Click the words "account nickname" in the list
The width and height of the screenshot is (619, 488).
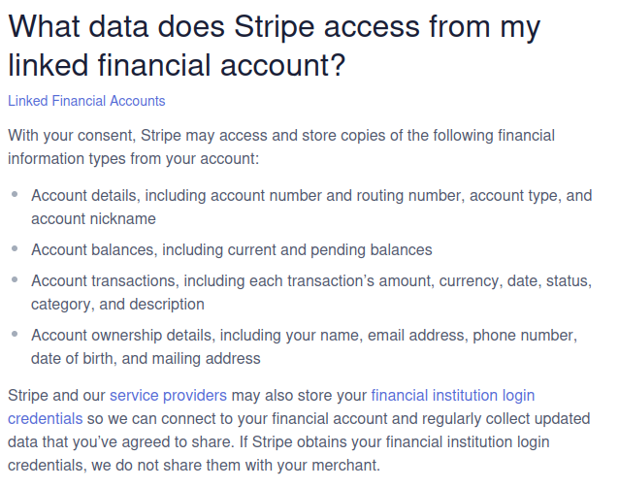click(x=93, y=219)
